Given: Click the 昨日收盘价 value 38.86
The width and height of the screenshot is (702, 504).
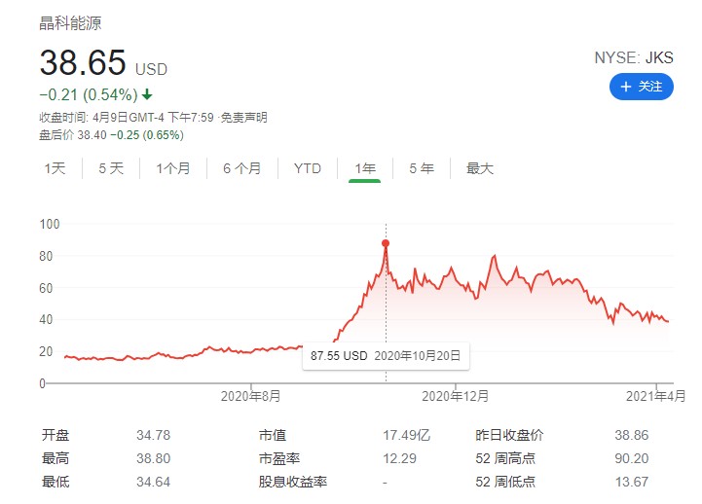Looking at the screenshot, I should 631,435.
